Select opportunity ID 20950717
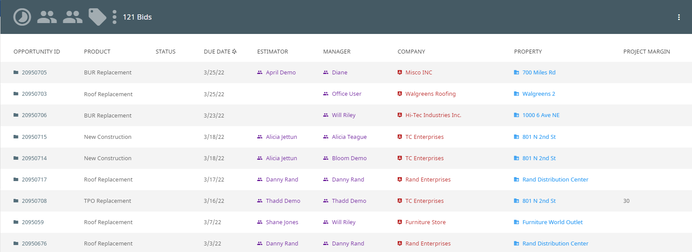The height and width of the screenshot is (252, 692). 34,179
